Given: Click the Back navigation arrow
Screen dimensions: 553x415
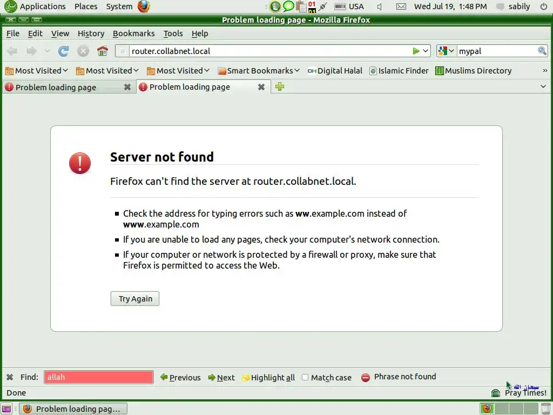Looking at the screenshot, I should point(12,51).
